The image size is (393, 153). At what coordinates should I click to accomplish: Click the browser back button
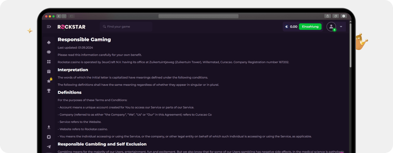59,16
